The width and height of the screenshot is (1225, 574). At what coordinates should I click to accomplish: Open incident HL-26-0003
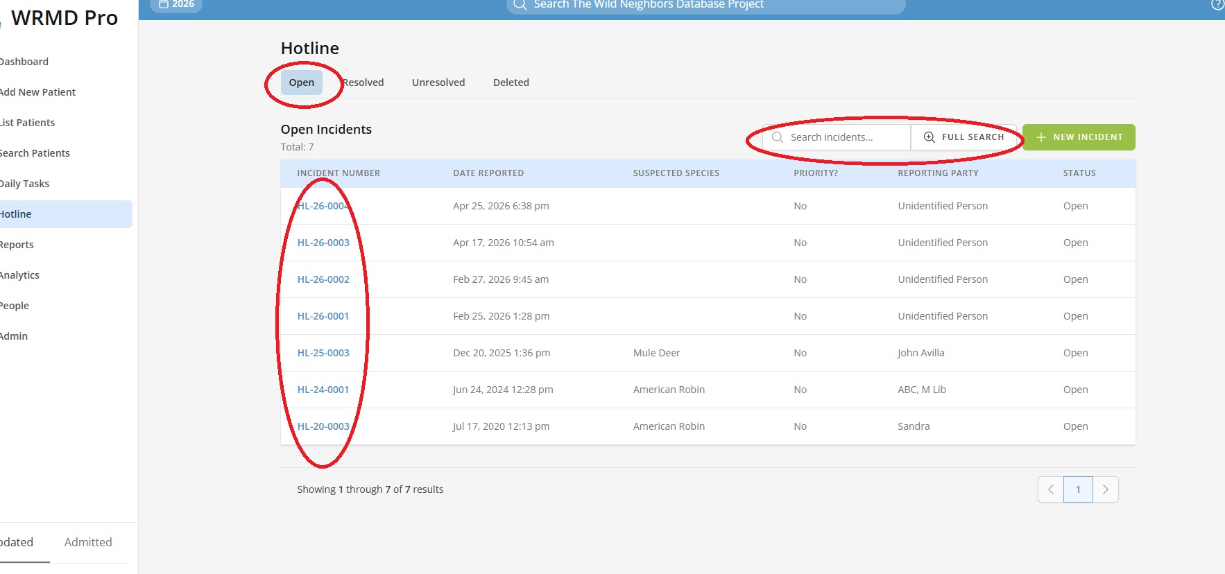tap(323, 243)
